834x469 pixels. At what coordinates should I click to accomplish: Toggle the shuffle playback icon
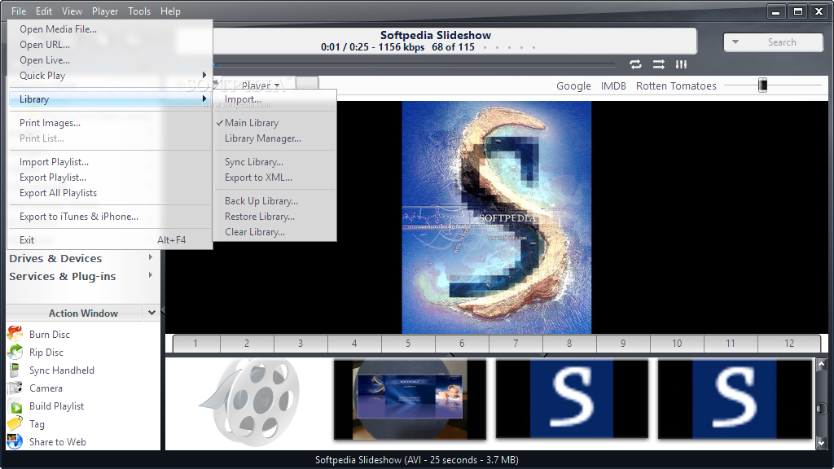[658, 64]
